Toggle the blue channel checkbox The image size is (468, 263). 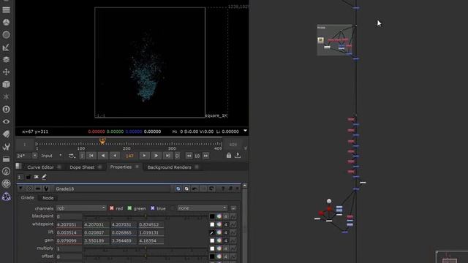pos(153,208)
